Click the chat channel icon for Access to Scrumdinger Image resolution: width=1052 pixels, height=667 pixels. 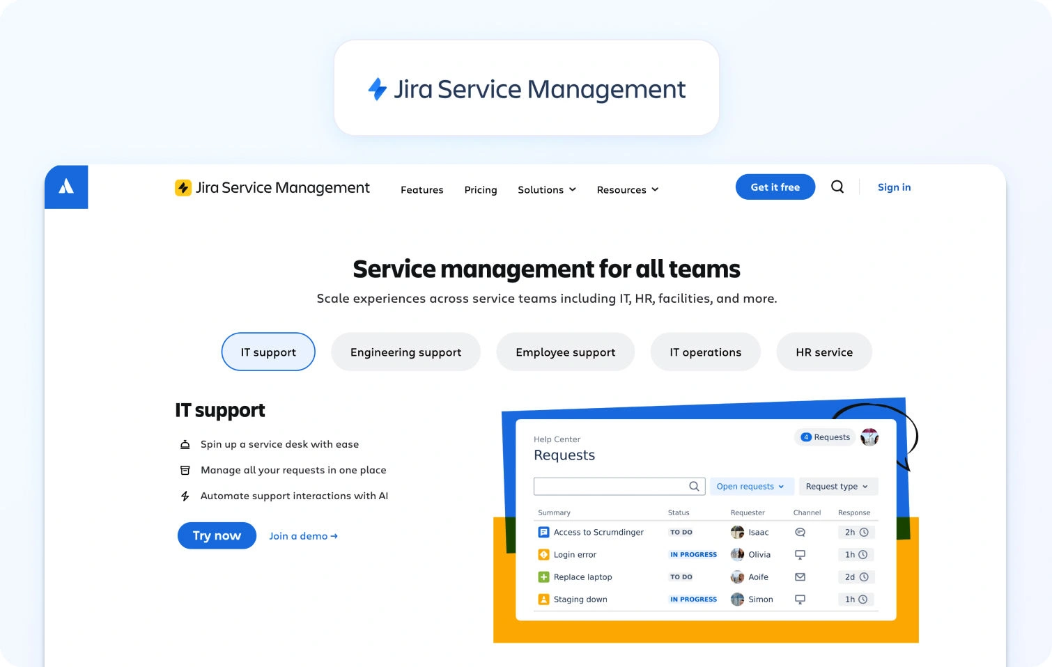(x=800, y=532)
